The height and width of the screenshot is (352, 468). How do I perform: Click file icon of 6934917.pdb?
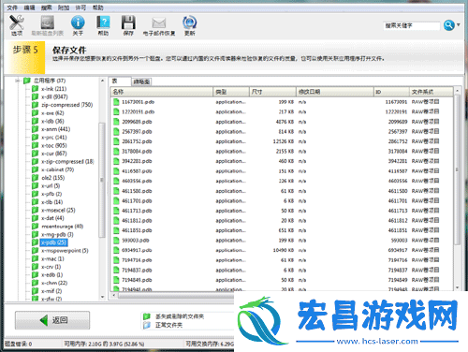coord(116,250)
